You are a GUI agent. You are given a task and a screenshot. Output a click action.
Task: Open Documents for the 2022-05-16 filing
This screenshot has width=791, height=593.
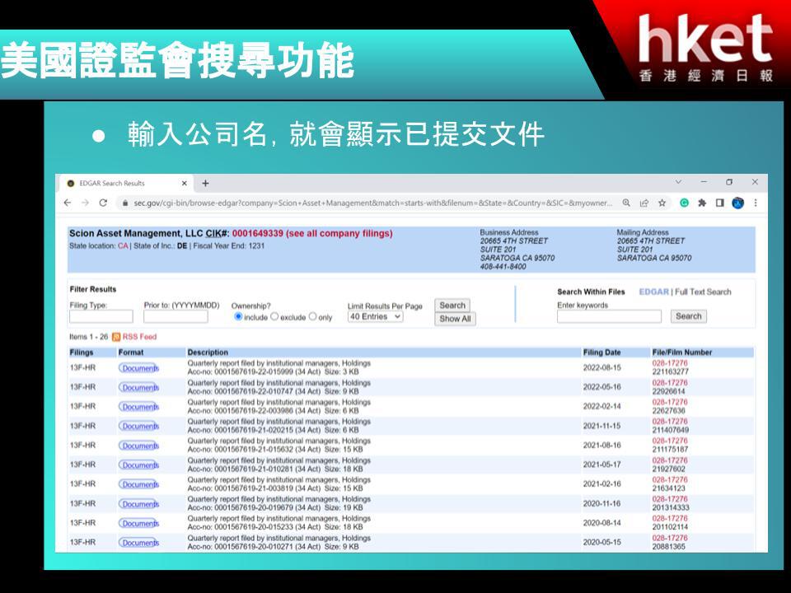point(139,388)
